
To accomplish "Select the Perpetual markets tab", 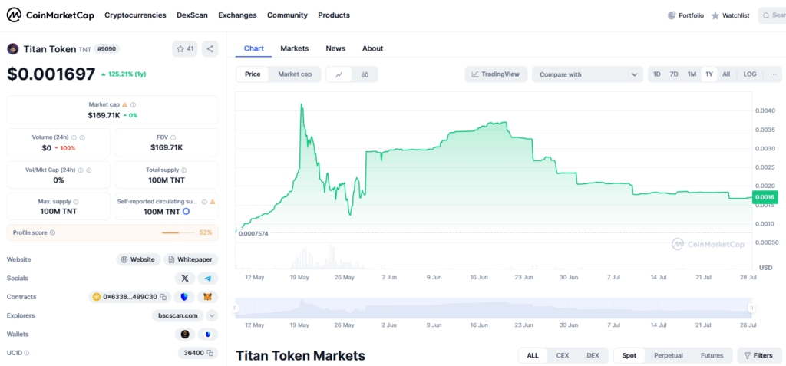I will [x=669, y=355].
